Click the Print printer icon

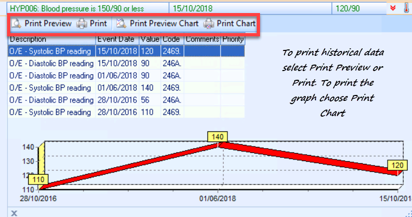[x=81, y=24]
